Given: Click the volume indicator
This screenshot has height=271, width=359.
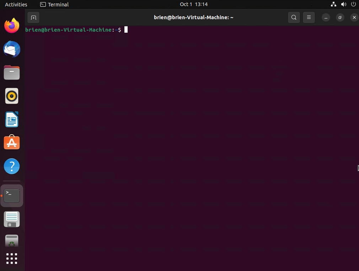Looking at the screenshot, I should tap(343, 4).
